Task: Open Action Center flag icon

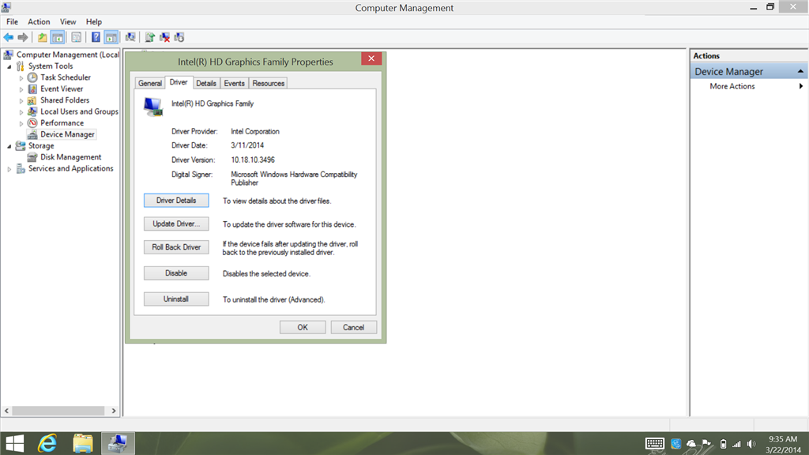Action: click(x=707, y=444)
